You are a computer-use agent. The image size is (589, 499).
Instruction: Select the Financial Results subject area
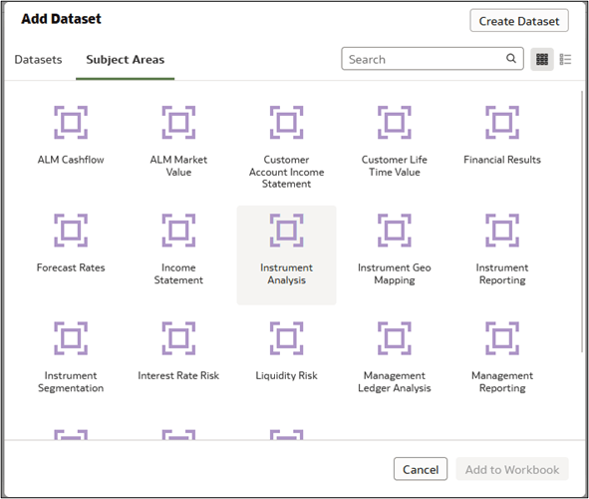(x=502, y=122)
